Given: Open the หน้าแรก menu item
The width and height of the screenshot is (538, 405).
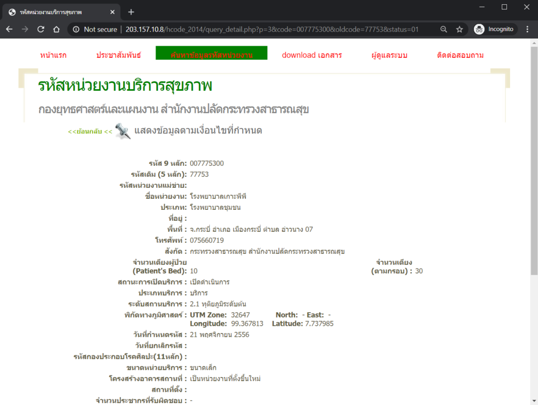Looking at the screenshot, I should pos(53,55).
